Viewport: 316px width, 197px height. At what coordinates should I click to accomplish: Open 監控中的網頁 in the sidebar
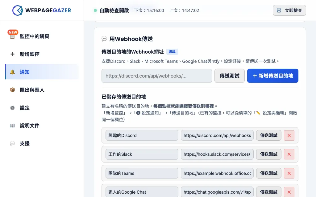click(x=42, y=36)
